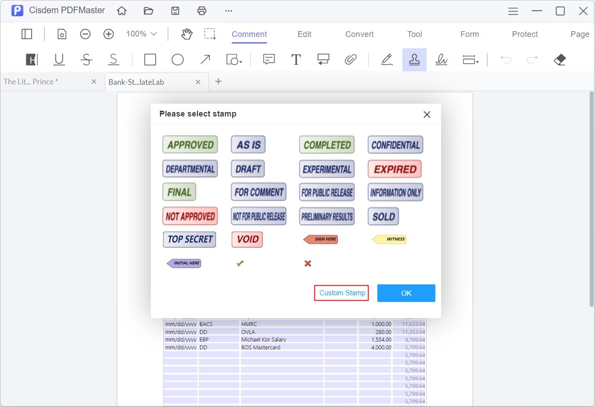Open the Signature tool
The width and height of the screenshot is (595, 407).
click(x=441, y=59)
